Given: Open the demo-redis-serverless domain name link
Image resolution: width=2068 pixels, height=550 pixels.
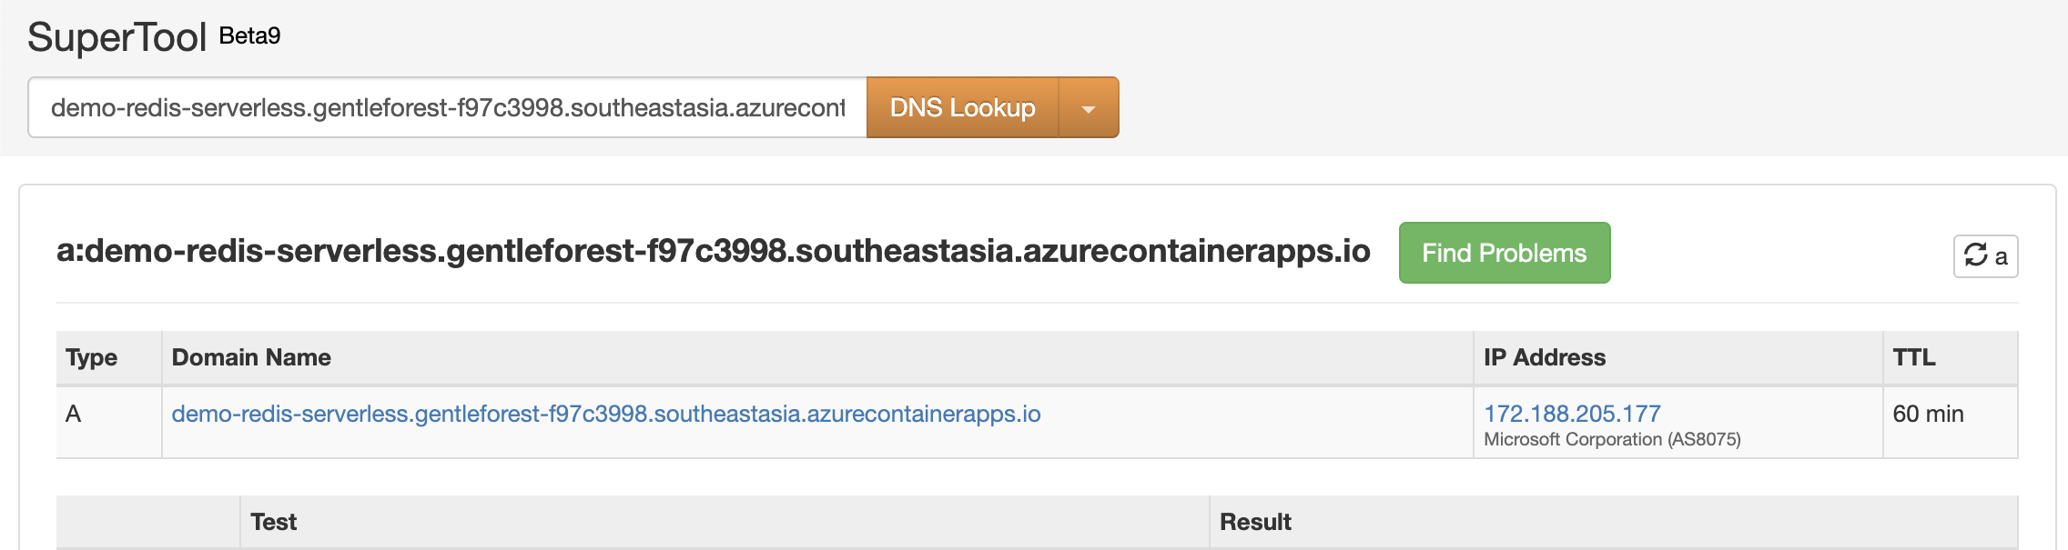Looking at the screenshot, I should (x=606, y=414).
